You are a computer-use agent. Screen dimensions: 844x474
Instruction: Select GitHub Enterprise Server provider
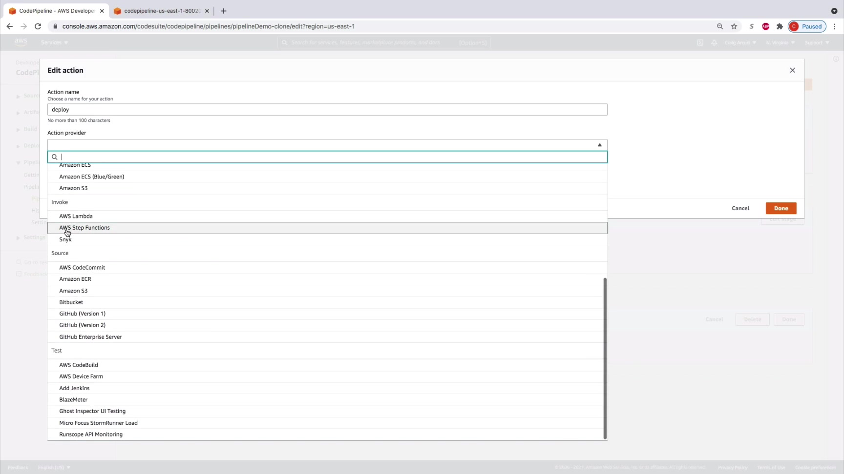327,337
